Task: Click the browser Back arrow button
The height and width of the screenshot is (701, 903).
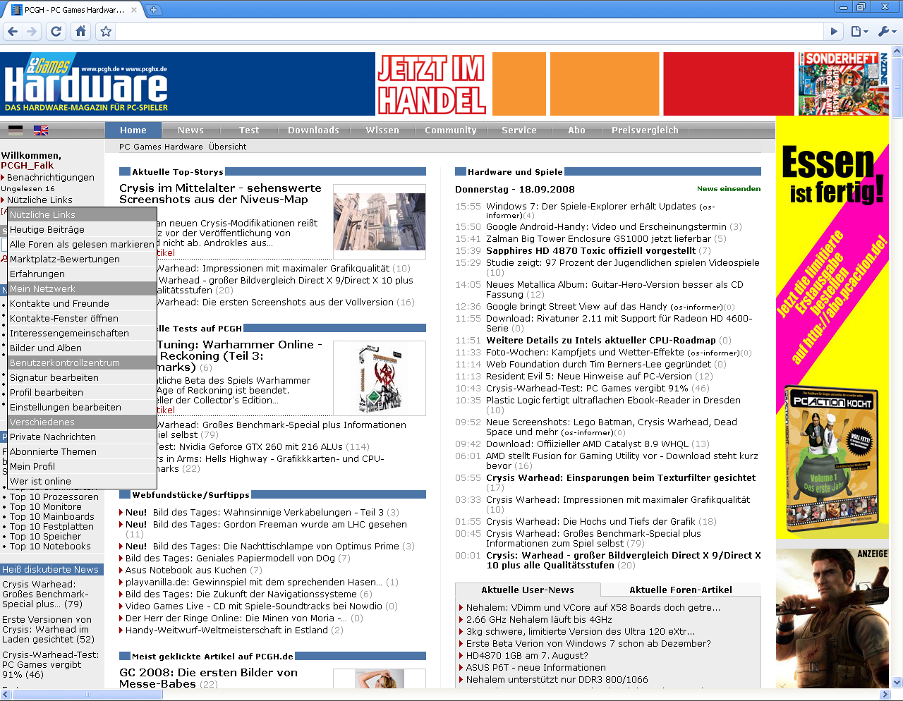Action: [13, 31]
